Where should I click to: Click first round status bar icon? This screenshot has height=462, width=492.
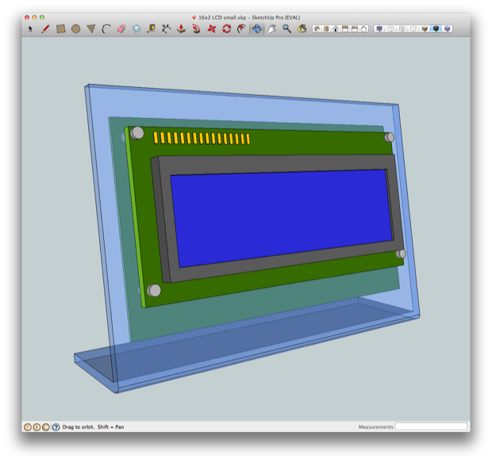pos(28,427)
